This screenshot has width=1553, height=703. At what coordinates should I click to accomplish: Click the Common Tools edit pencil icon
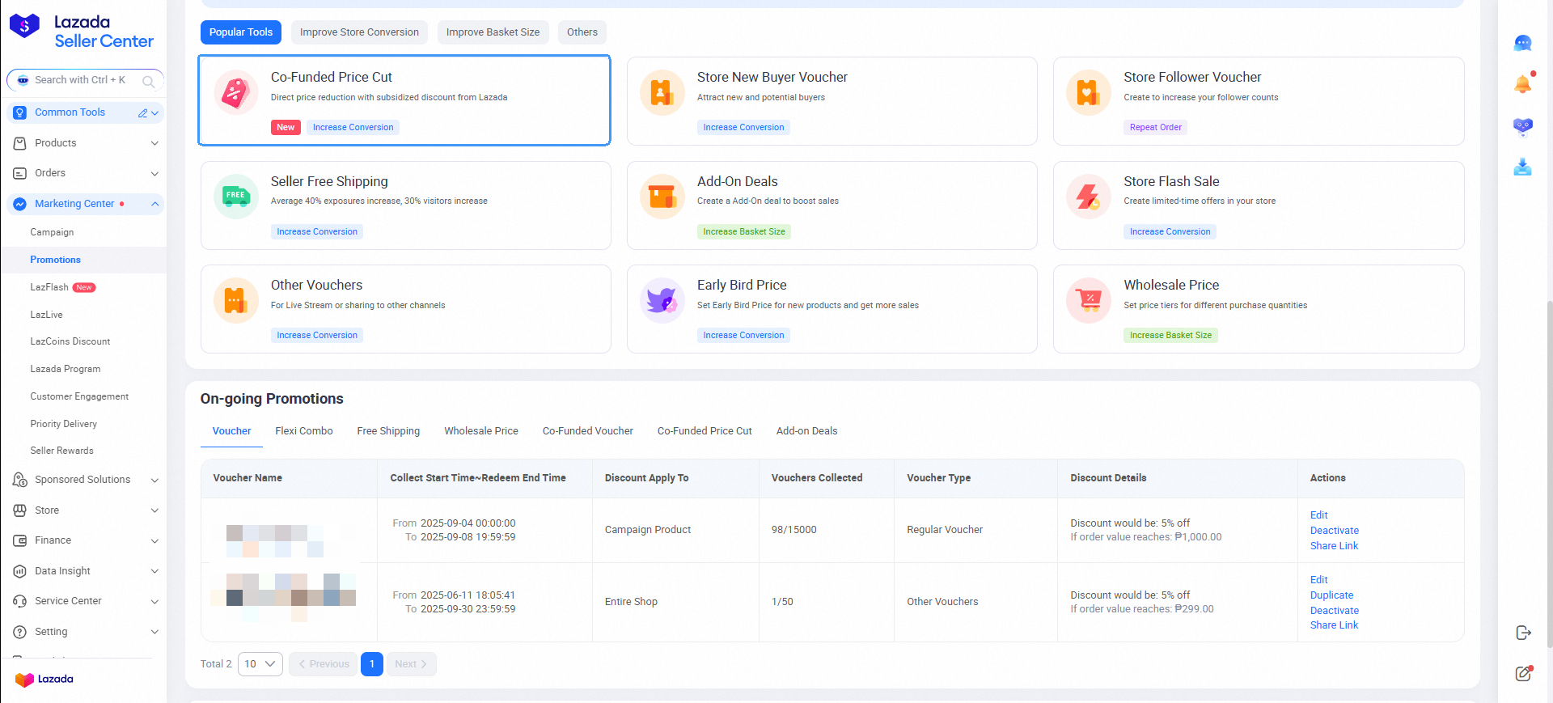tap(142, 113)
